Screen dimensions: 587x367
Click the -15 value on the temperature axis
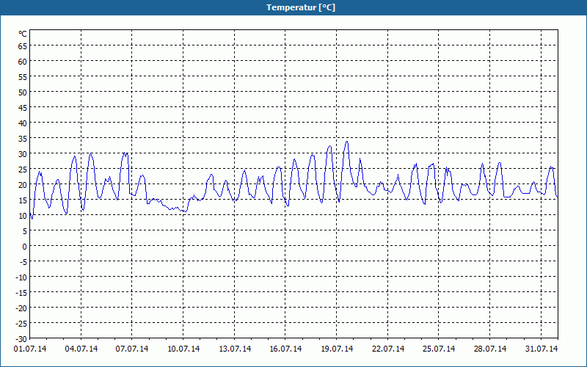pos(21,293)
